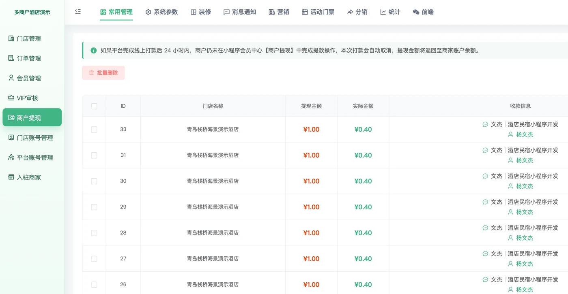Open the 常用管理 top tab
This screenshot has width=568, height=294.
(x=116, y=12)
